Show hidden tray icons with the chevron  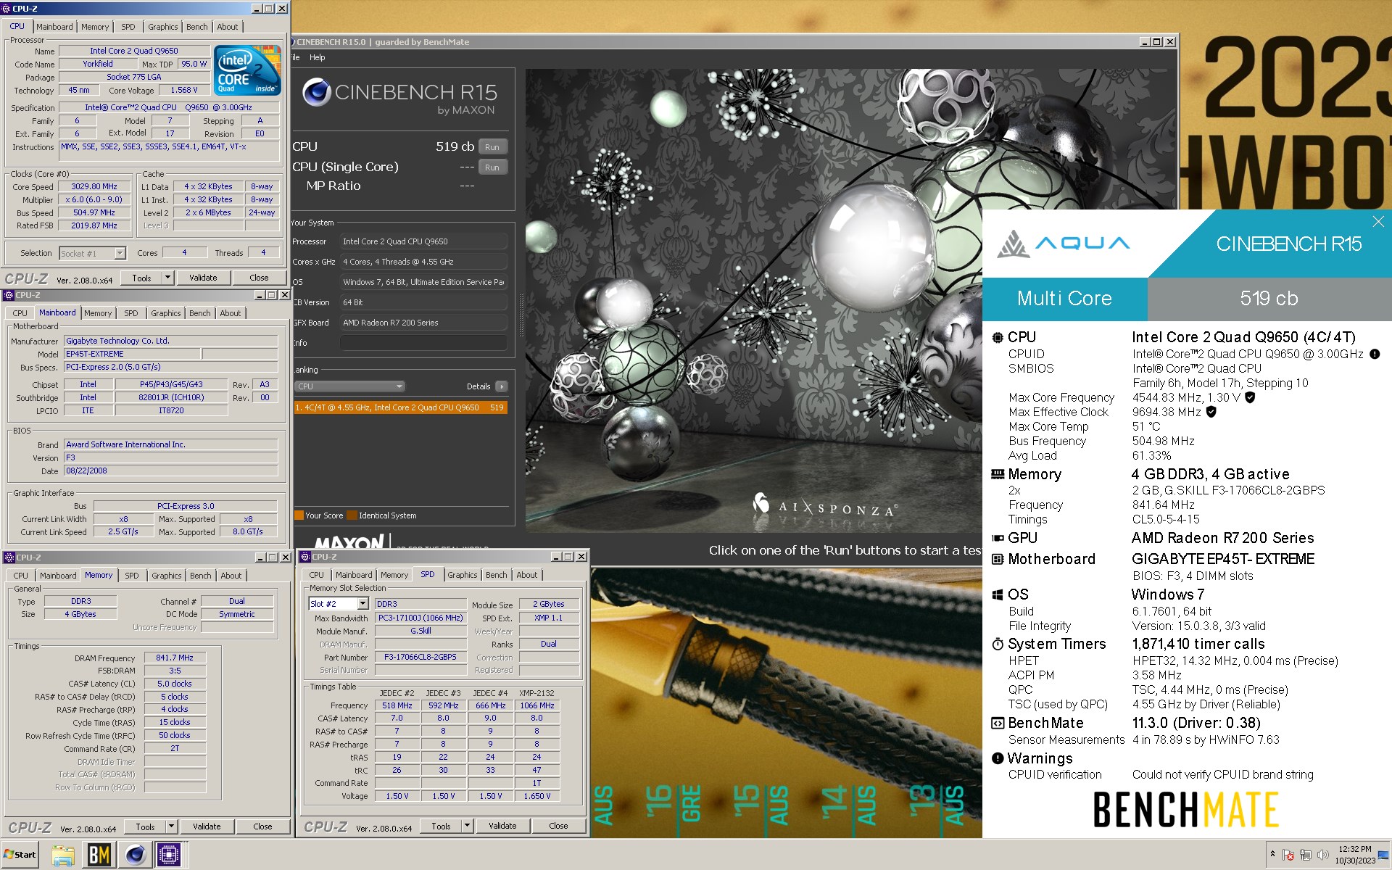pos(1272,855)
